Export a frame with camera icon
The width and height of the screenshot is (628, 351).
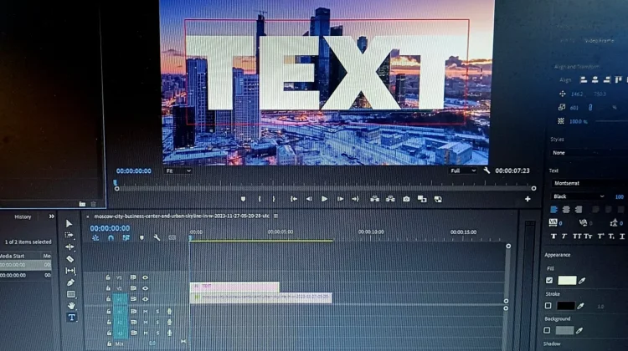pyautogui.click(x=406, y=199)
